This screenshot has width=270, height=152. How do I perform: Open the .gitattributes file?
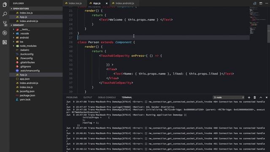(x=36, y=62)
